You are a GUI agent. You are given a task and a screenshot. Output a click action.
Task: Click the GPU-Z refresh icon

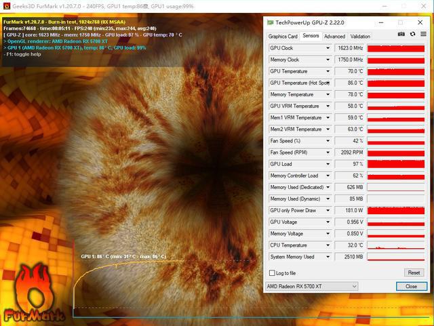(x=412, y=34)
